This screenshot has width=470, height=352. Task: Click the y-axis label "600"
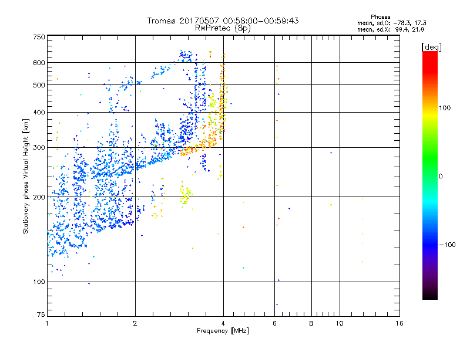(x=39, y=63)
